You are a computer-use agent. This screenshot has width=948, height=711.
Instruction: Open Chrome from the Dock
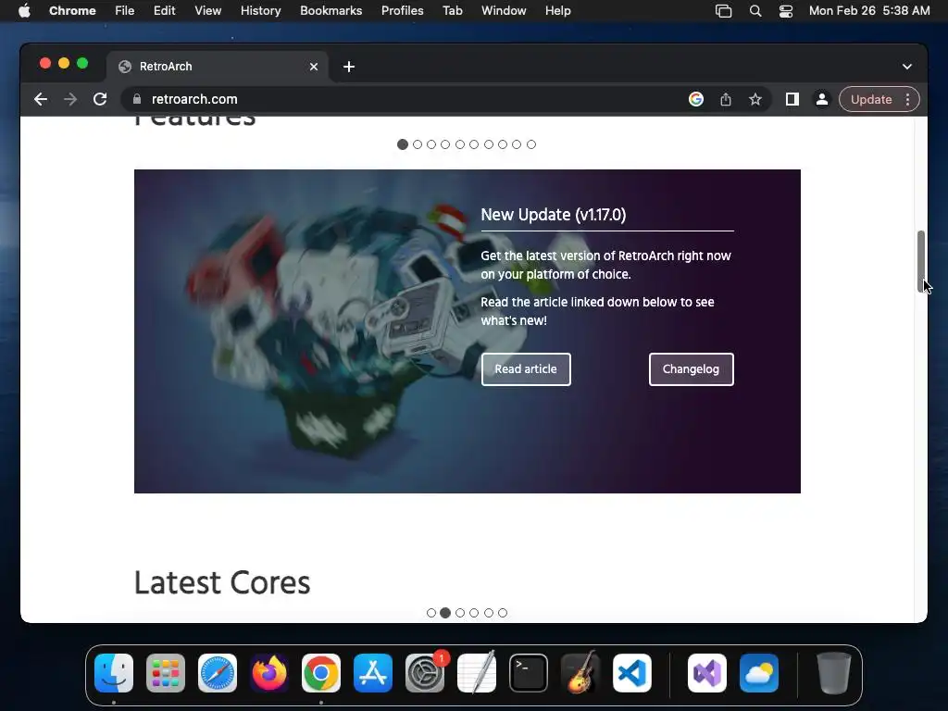point(321,673)
